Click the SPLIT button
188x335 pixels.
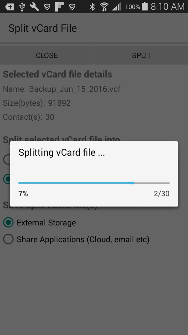click(x=141, y=55)
